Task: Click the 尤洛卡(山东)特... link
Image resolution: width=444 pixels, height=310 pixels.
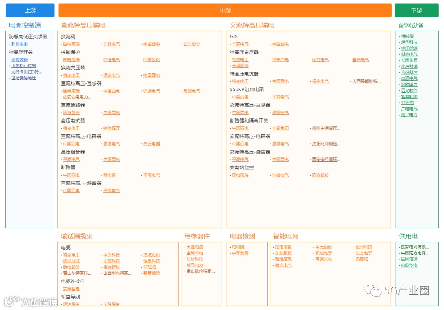Action: pyautogui.click(x=27, y=72)
